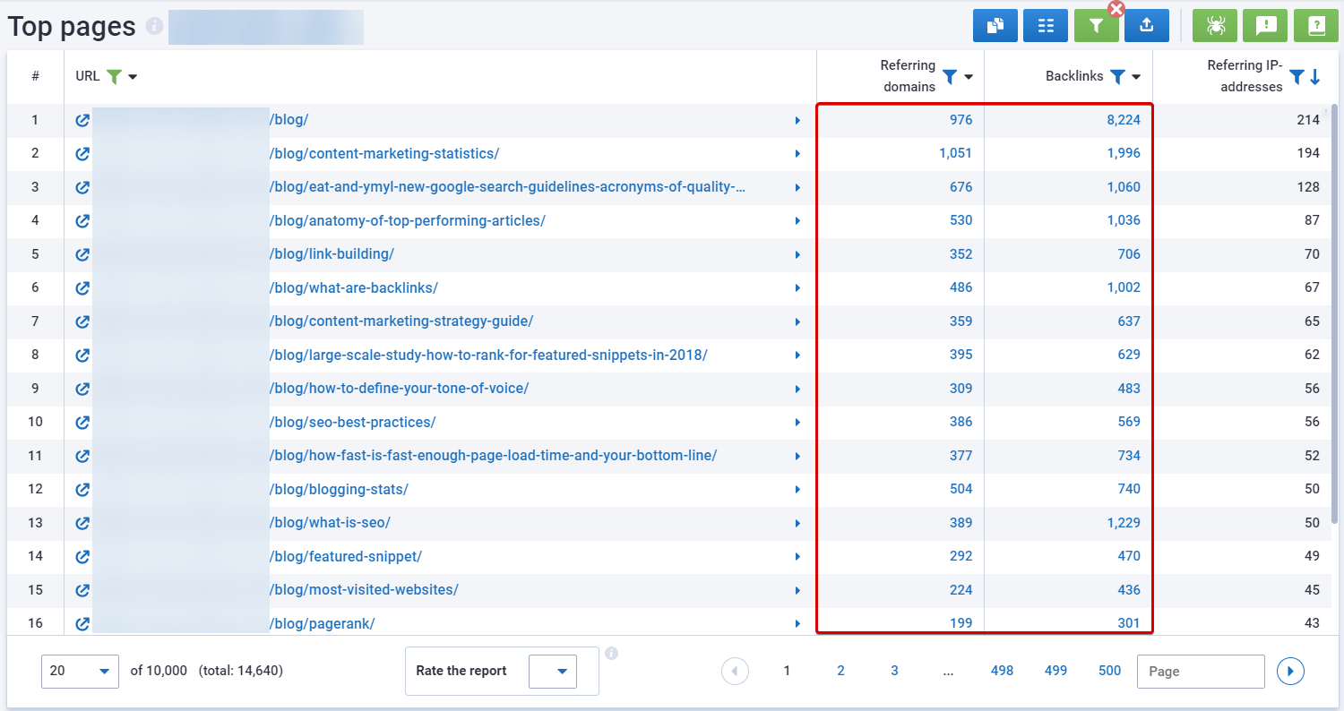Open the Backlinks column dropdown caret
The width and height of the screenshot is (1344, 711).
click(1136, 78)
